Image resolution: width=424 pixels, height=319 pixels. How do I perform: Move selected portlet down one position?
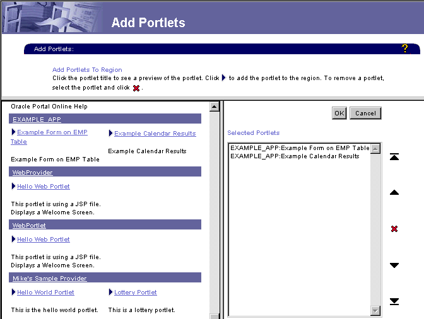point(394,265)
